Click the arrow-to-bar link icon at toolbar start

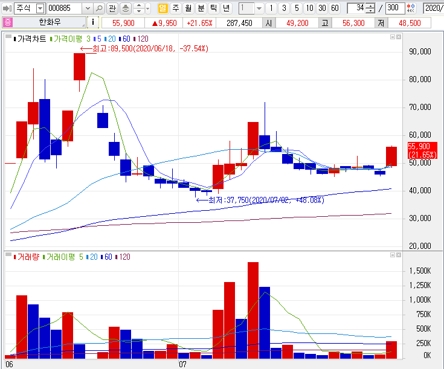[x=7, y=8]
